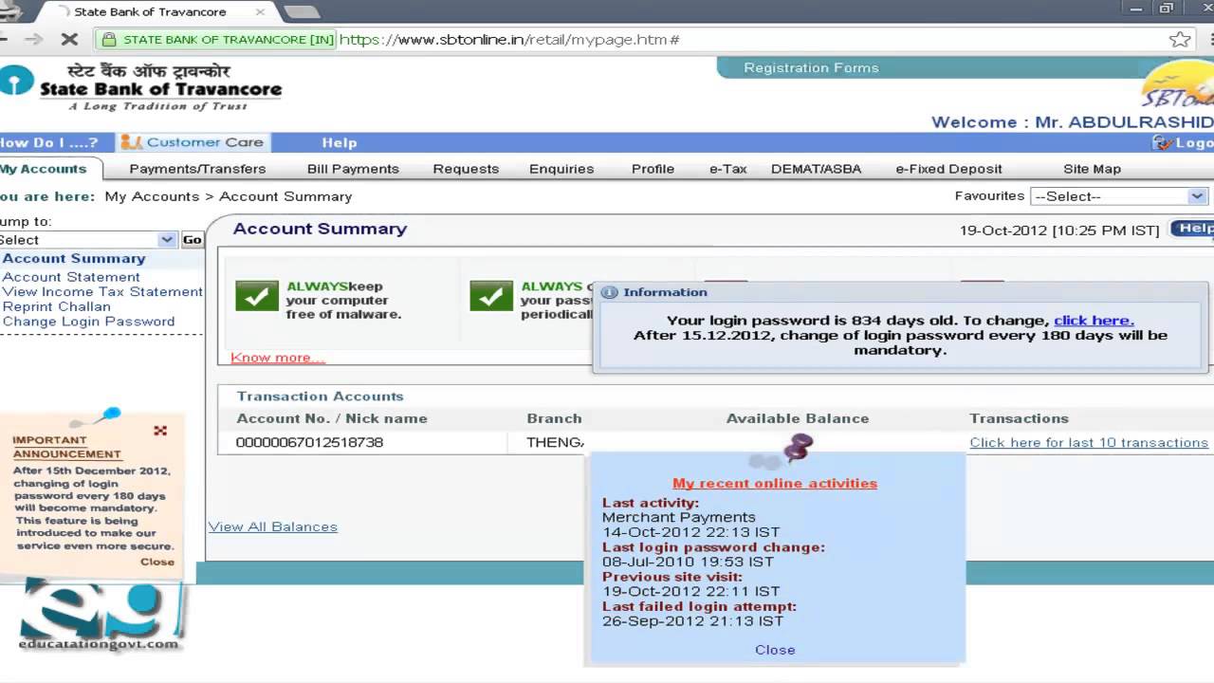This screenshot has width=1214, height=683.
Task: Click the address bar URL
Action: pyautogui.click(x=509, y=40)
